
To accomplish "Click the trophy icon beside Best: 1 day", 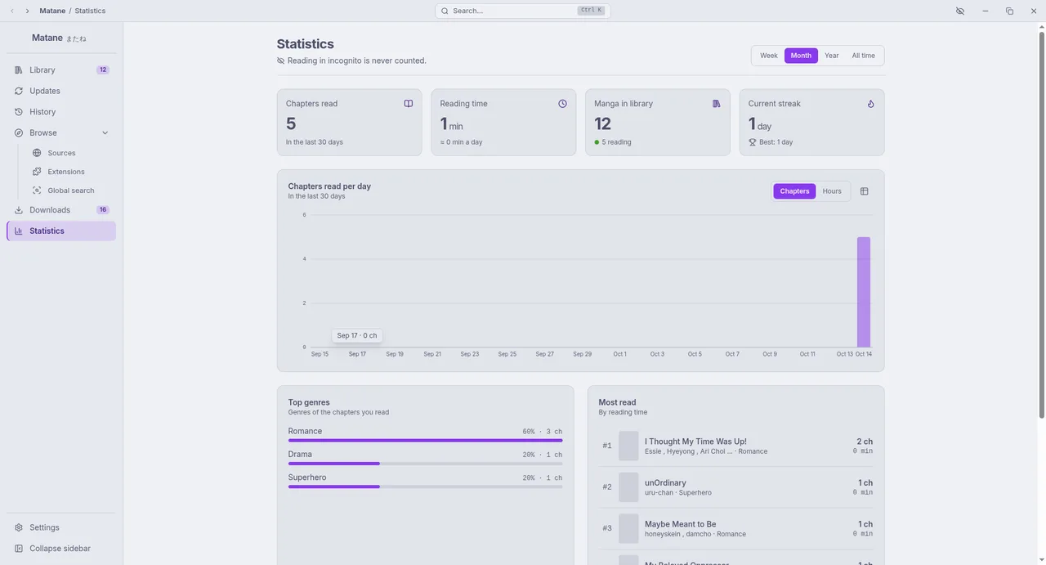I will click(753, 142).
